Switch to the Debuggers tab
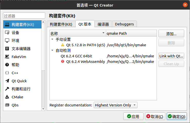The image size is (190, 123). click(x=125, y=24)
